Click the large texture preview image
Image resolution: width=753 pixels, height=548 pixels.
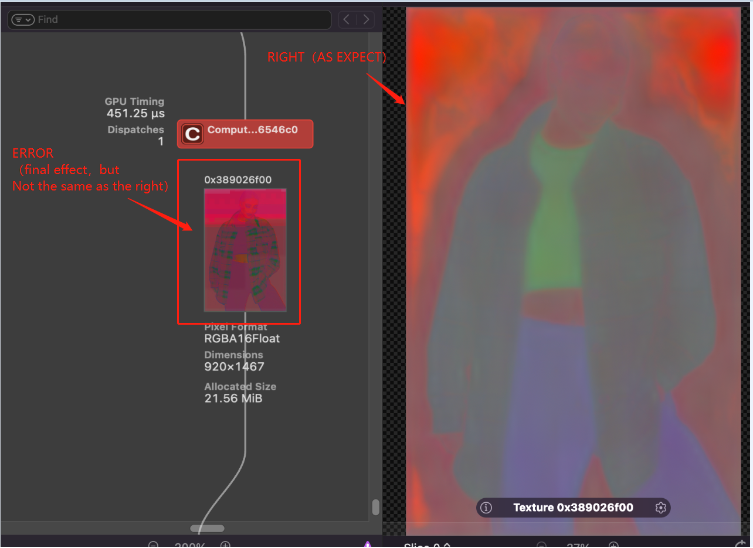(574, 271)
